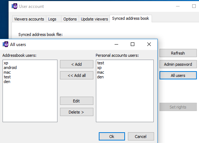Maximize the User account window
Viewport: 199px width, 143px height.
click(x=194, y=6)
